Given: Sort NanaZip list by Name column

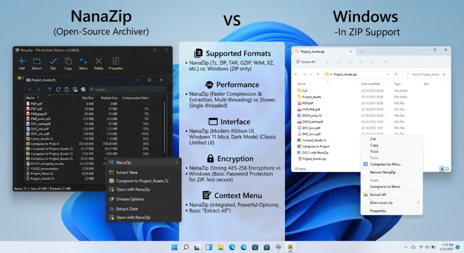Looking at the screenshot, I should coord(30,98).
